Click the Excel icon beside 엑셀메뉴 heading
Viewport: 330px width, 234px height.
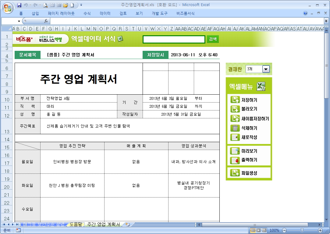pos(261,86)
